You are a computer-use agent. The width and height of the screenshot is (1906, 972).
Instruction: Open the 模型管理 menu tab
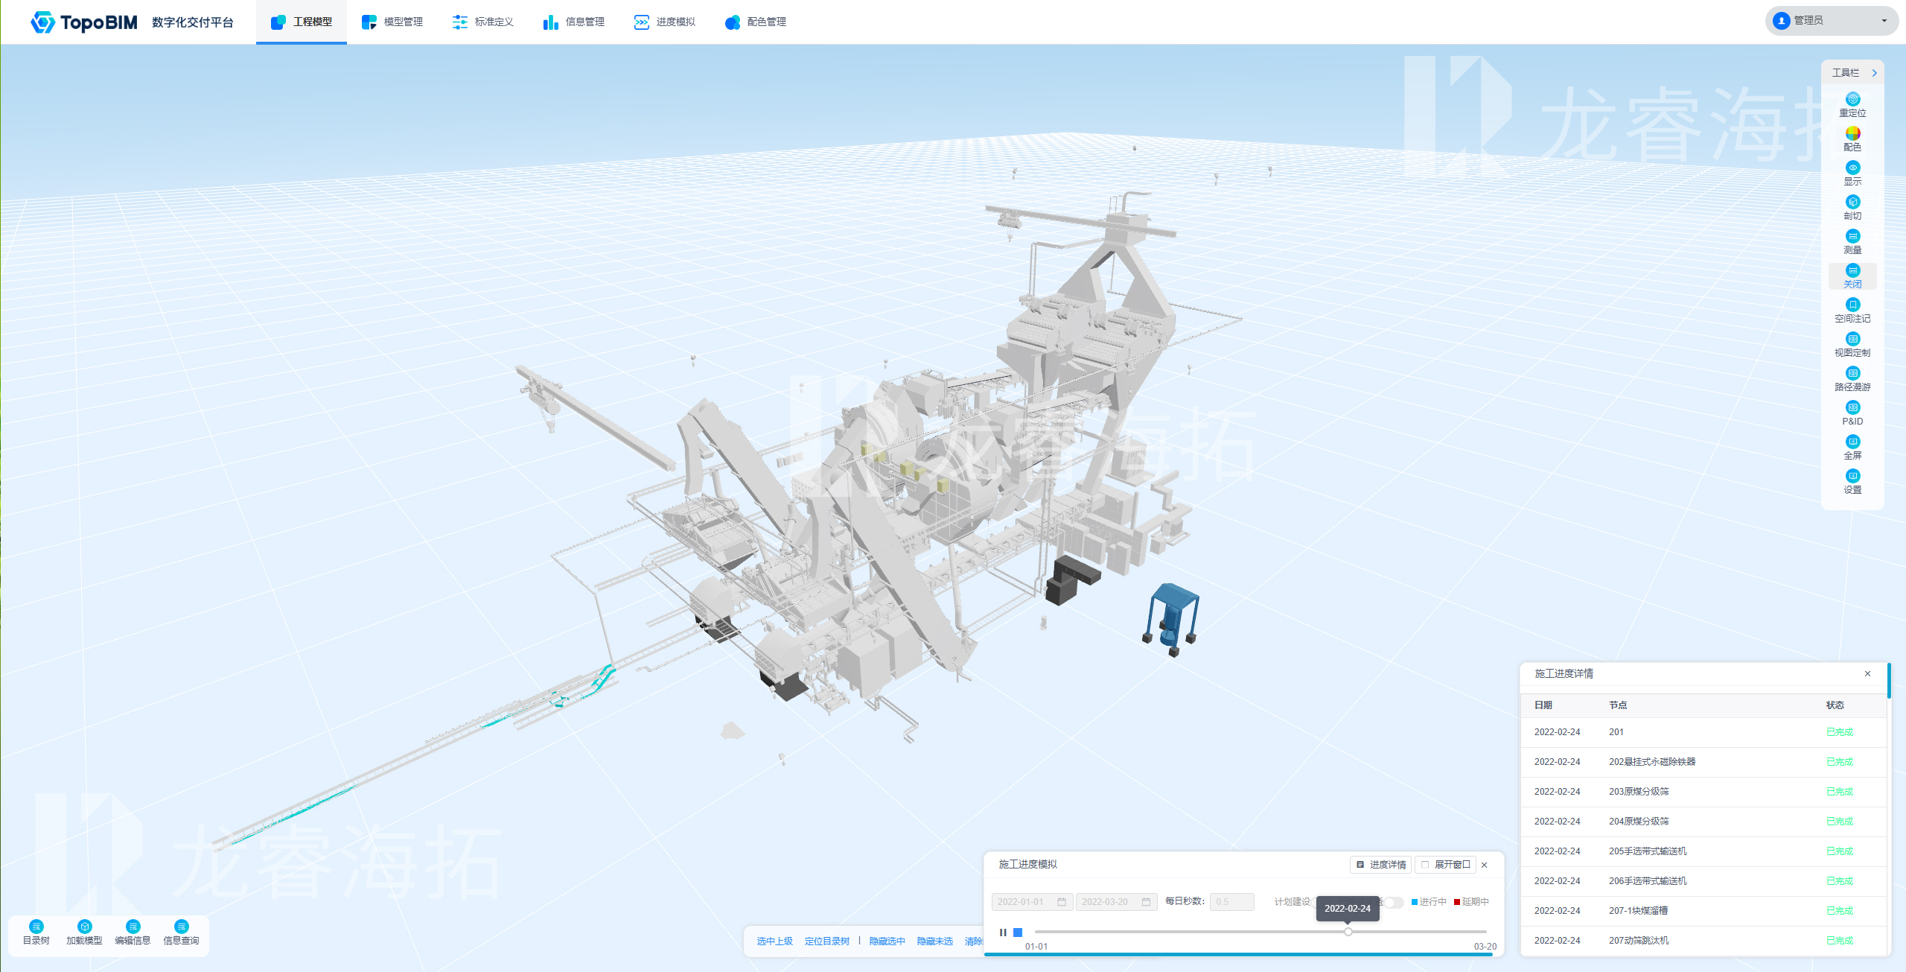(x=392, y=22)
